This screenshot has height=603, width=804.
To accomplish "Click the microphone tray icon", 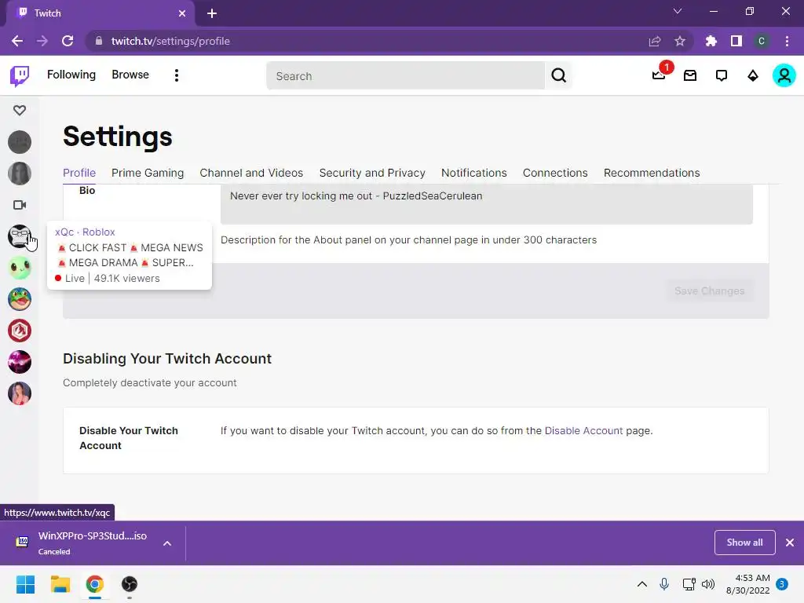I will click(664, 584).
